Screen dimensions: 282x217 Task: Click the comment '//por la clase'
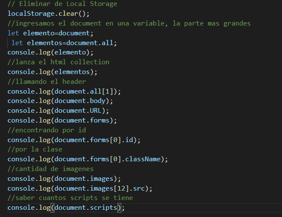pyautogui.click(x=35, y=149)
